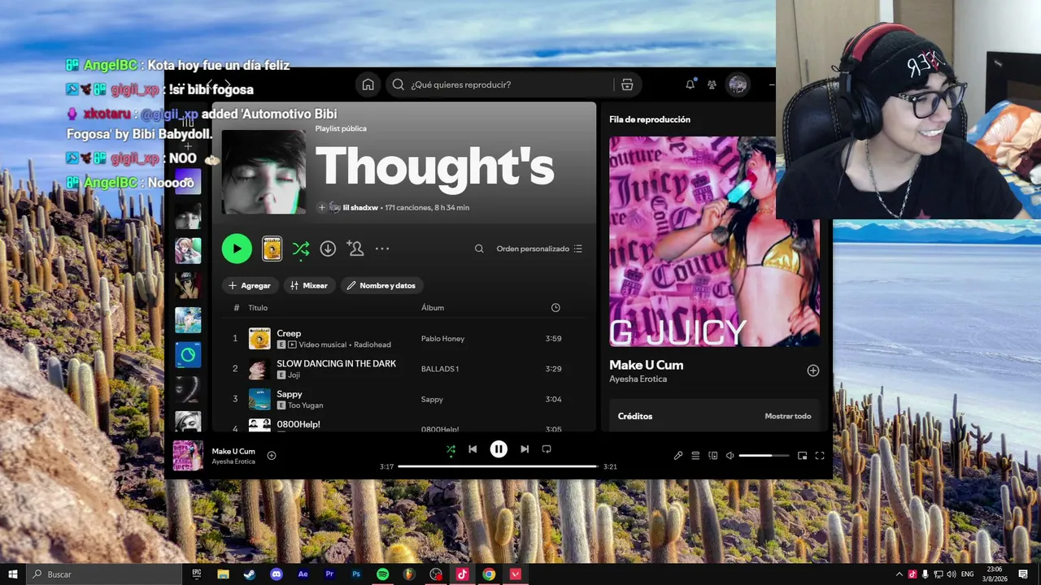This screenshot has height=585, width=1041.
Task: Add 'Make U Cum' to library in side panel
Action: pyautogui.click(x=812, y=370)
